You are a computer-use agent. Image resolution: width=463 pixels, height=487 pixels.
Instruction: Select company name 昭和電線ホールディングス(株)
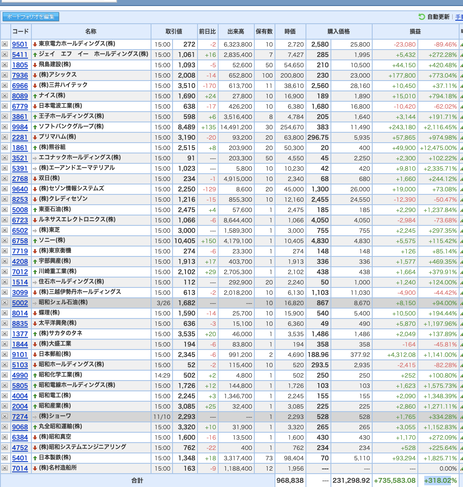point(77,385)
